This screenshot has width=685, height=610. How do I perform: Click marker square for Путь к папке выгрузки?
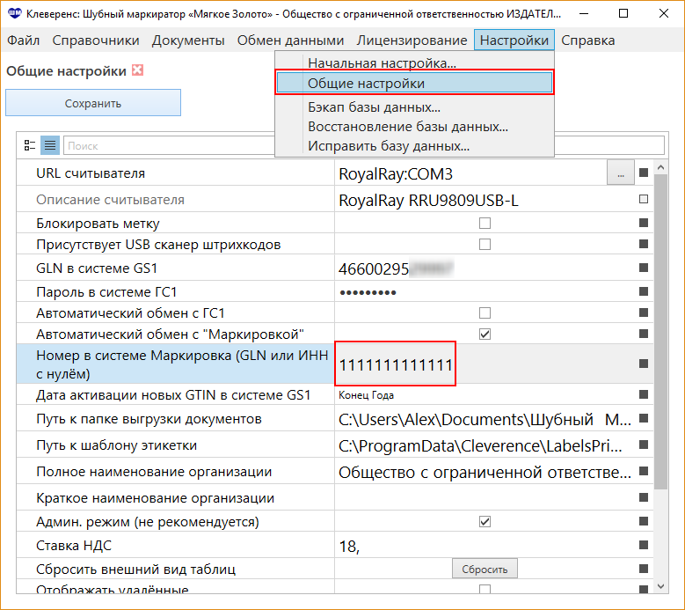(644, 418)
